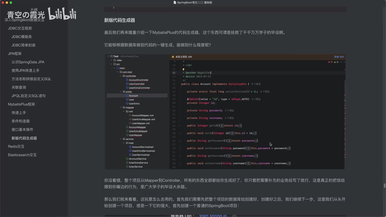The width and height of the screenshot is (386, 217).
Task: Click the paragraph starting 最后我们再来隆重介绍
Action: click(x=195, y=33)
